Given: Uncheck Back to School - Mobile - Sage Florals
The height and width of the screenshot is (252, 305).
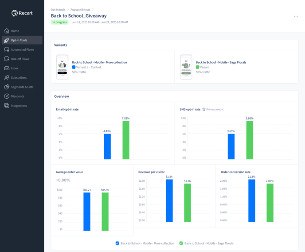Looking at the screenshot, I should (181, 244).
